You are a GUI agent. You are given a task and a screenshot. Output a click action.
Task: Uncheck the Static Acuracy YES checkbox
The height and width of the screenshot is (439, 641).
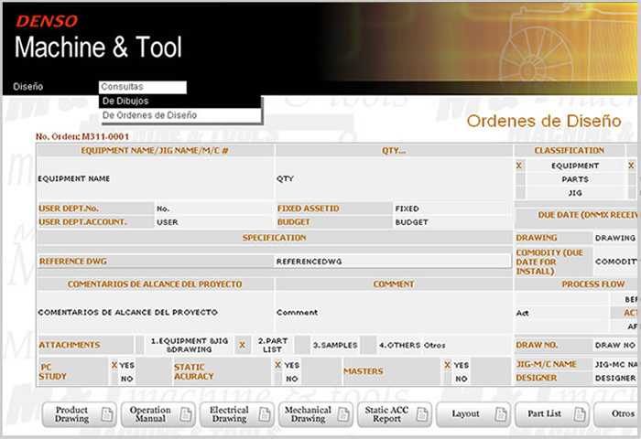[x=278, y=364]
